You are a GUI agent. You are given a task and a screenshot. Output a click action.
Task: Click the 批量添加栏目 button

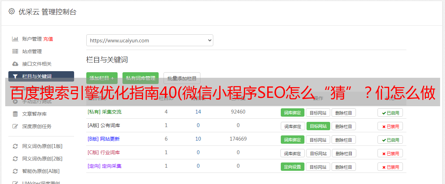pyautogui.click(x=182, y=78)
